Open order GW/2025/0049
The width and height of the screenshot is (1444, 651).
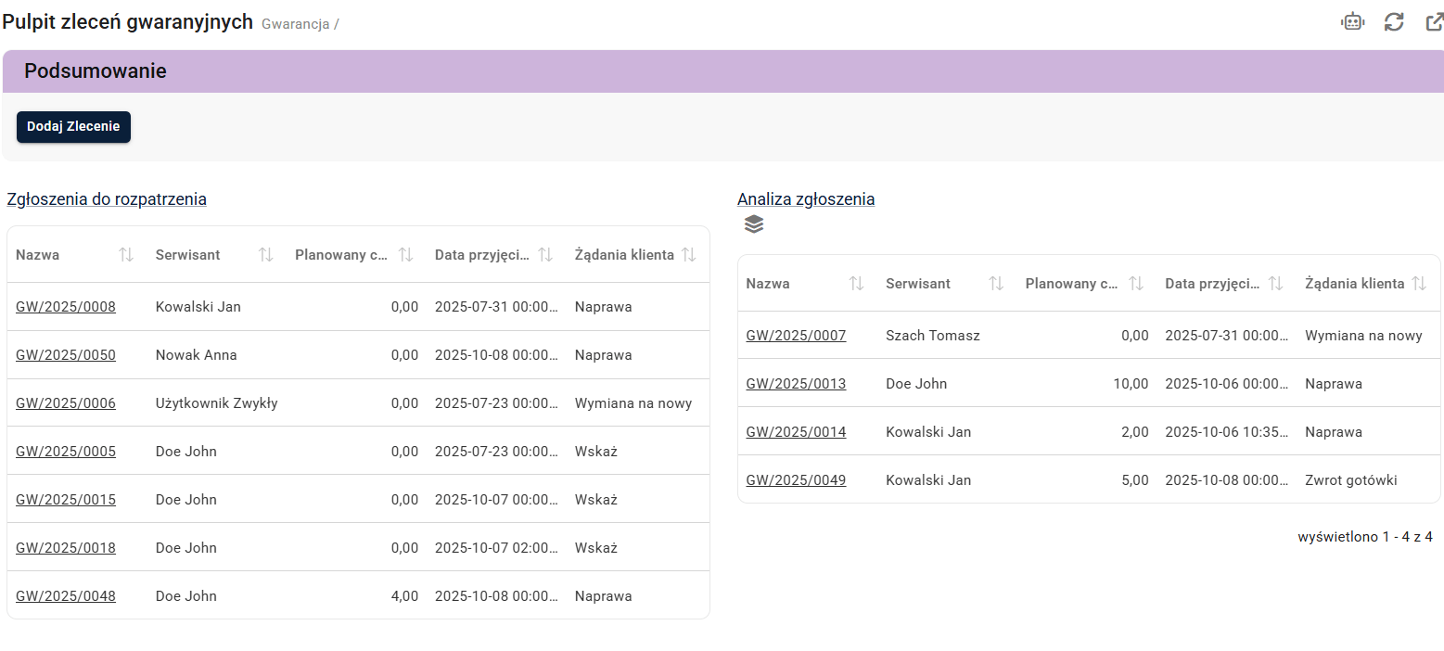(x=796, y=480)
